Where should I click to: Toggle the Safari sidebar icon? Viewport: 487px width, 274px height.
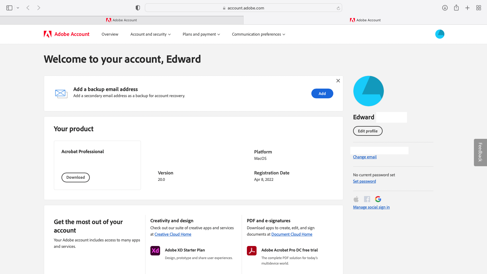[9, 8]
